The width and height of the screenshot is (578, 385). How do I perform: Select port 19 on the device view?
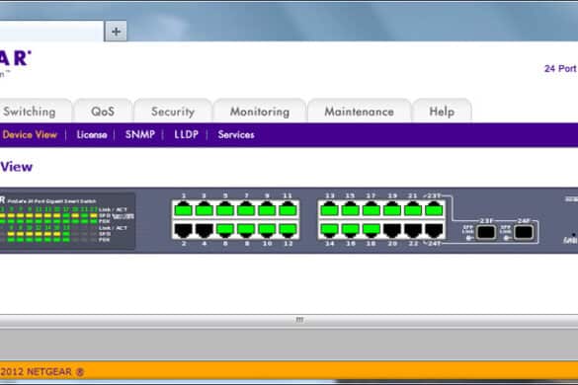tap(392, 209)
